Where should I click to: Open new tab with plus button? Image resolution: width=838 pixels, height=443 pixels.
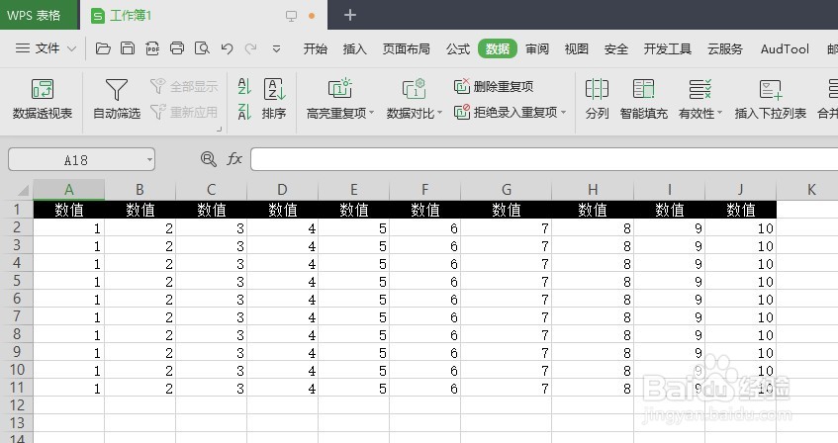(350, 15)
